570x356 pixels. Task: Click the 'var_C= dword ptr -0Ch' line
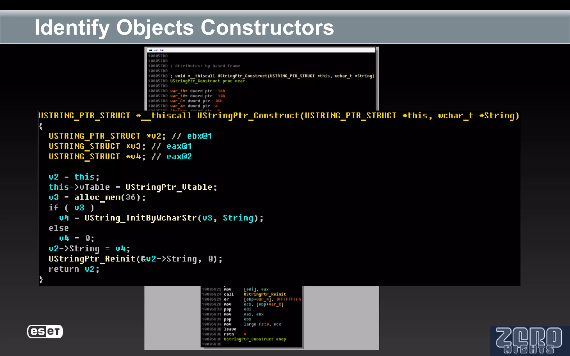196,101
